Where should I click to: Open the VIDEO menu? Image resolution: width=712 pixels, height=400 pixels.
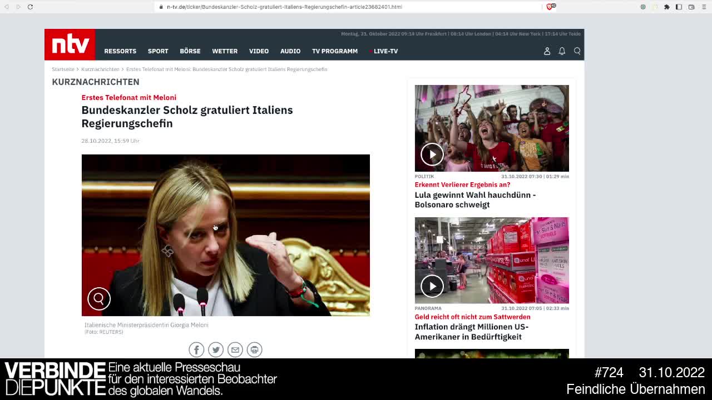(x=259, y=51)
